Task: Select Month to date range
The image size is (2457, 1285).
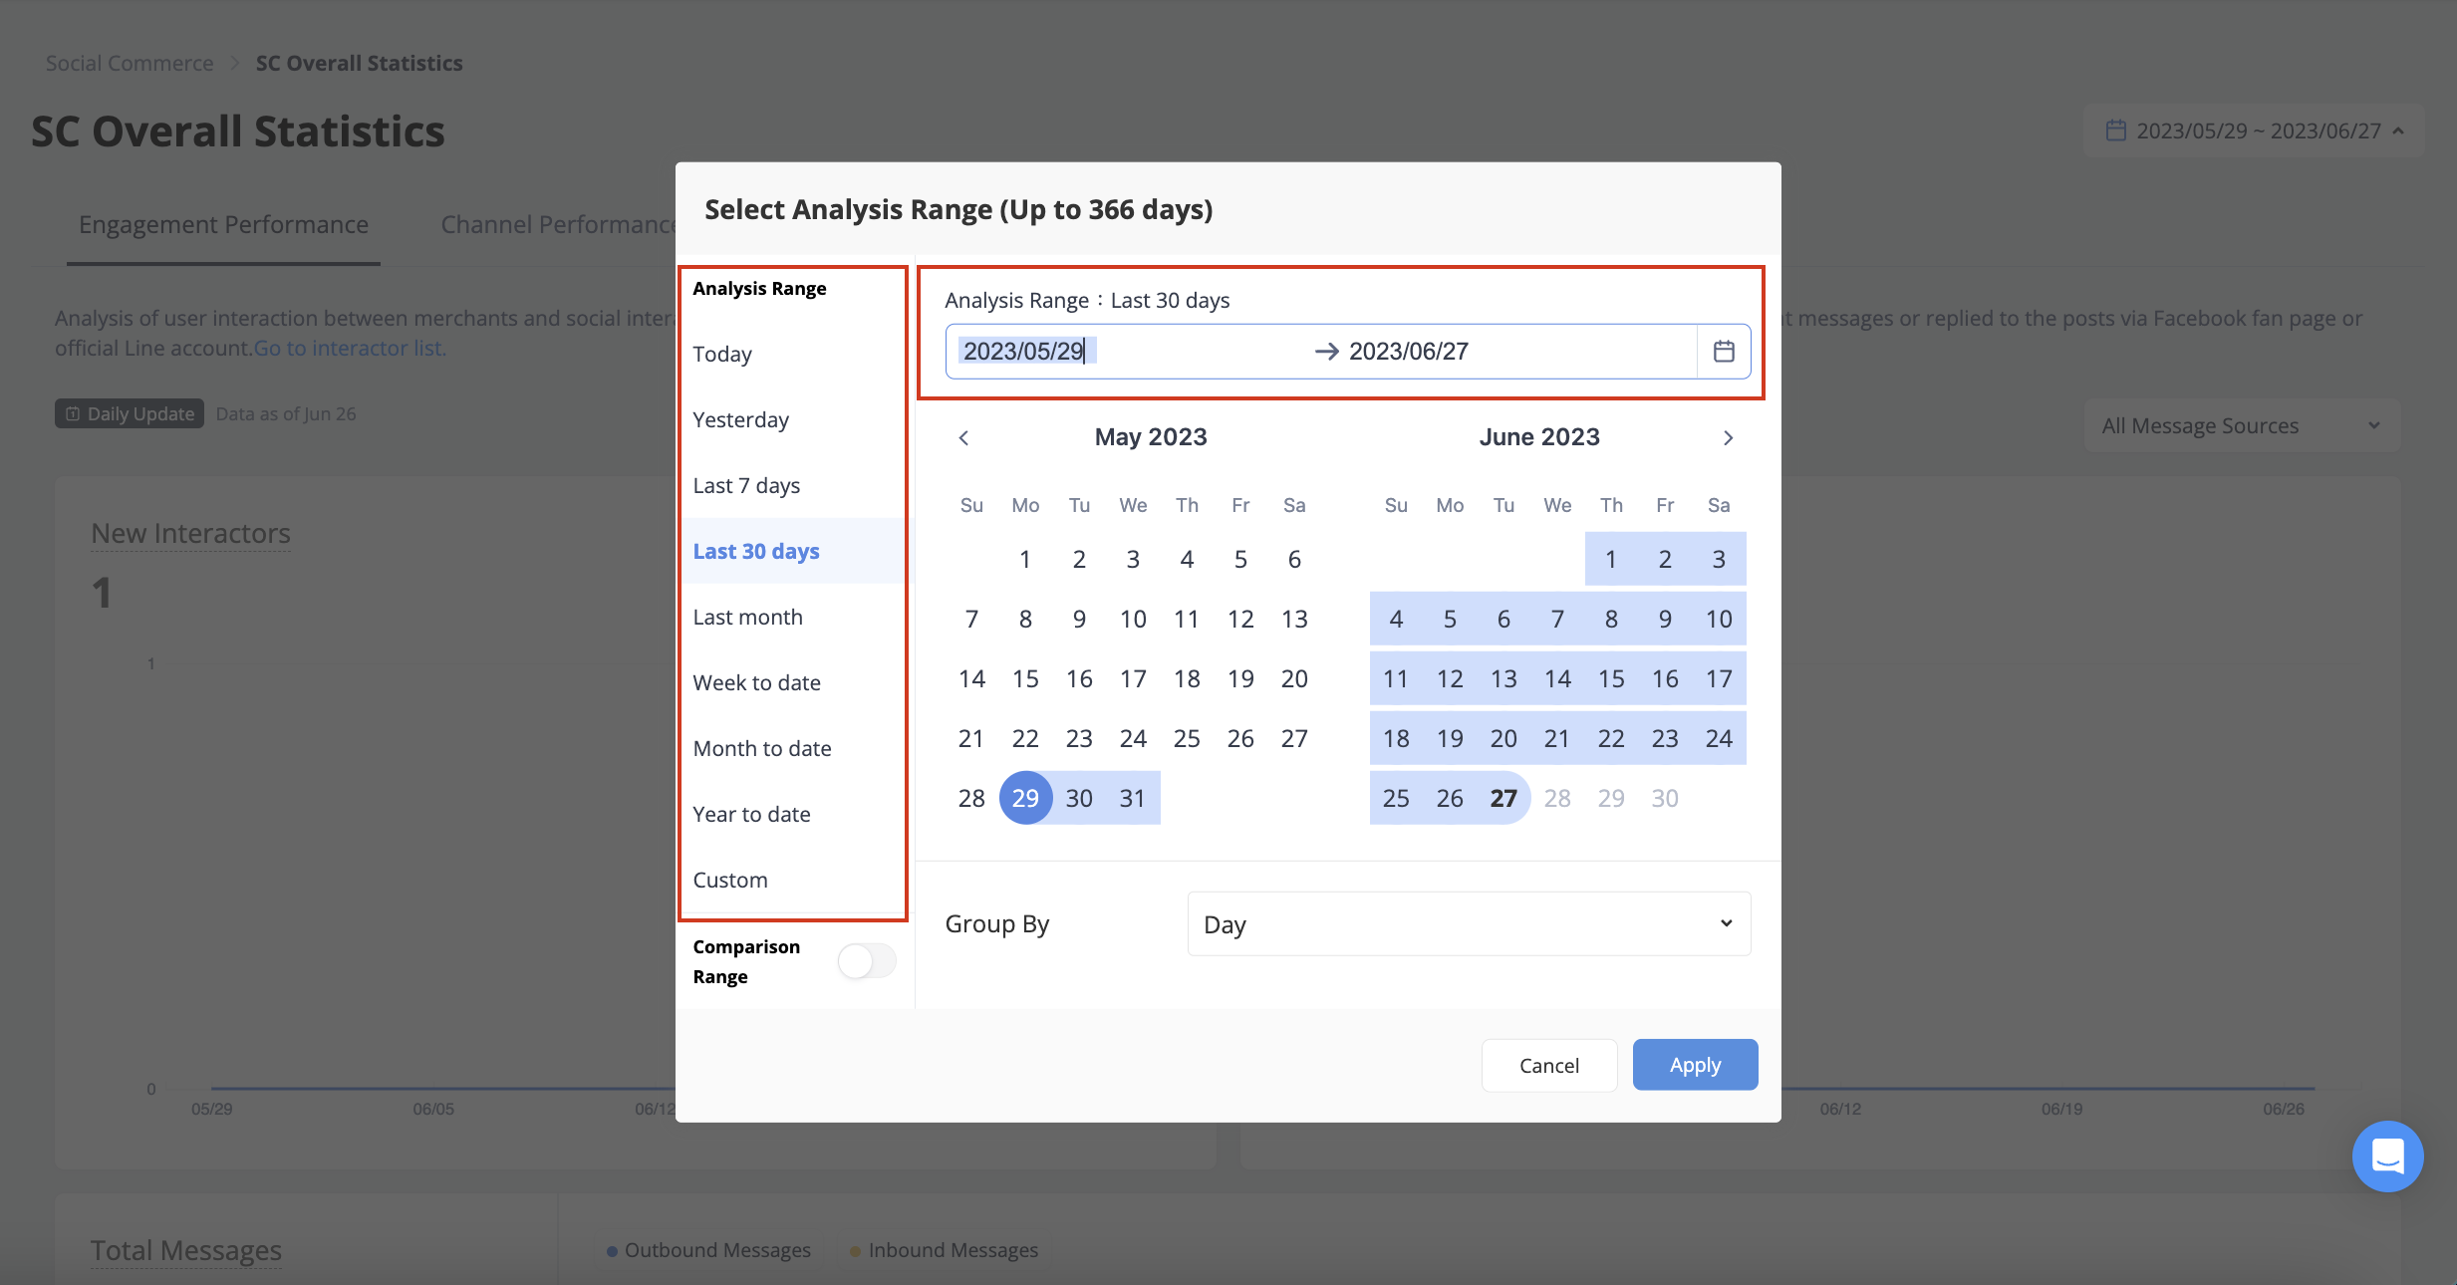Action: coord(793,748)
